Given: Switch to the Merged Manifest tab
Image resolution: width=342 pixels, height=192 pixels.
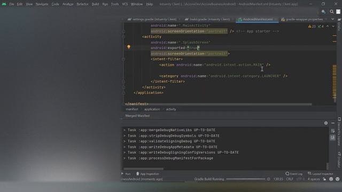Looking at the screenshot, I should click(x=137, y=116).
